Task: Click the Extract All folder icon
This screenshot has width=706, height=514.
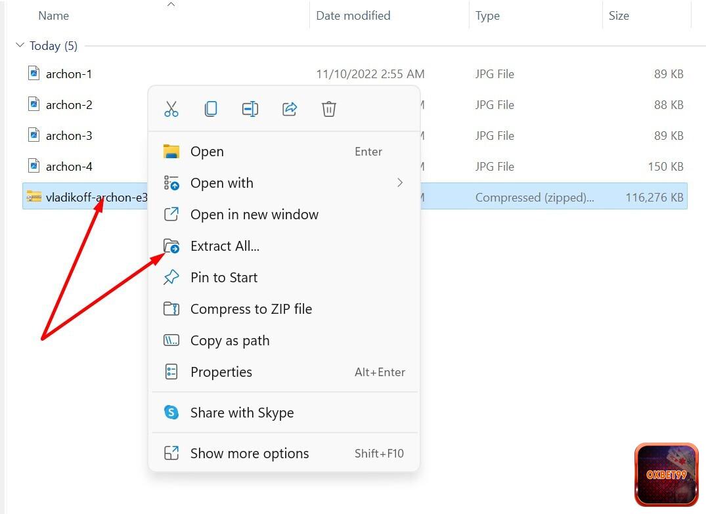Action: (171, 246)
